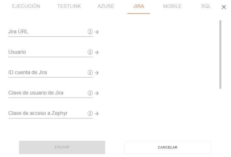Click the CANCELAR button
The height and width of the screenshot is (157, 231).
167,147
